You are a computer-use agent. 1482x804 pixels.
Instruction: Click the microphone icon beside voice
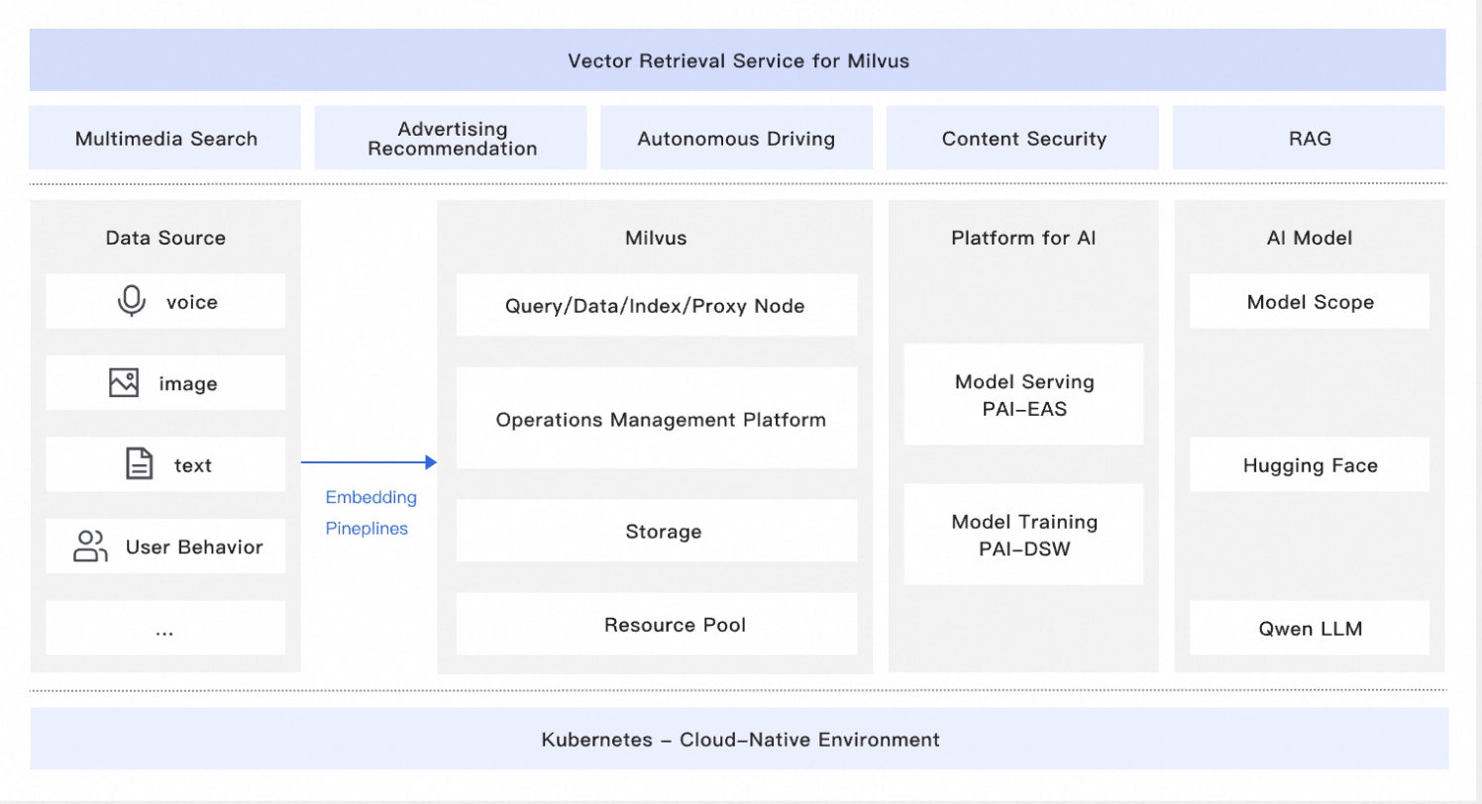click(x=132, y=301)
